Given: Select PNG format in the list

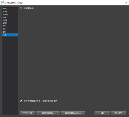Looking at the screenshot, I should 10,9.
